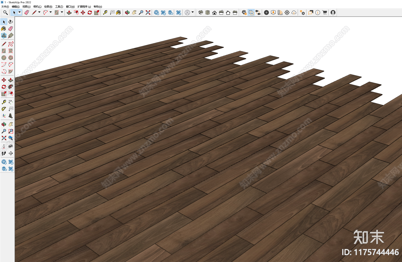Toggle the highlighted orange swap-arrows button
This screenshot has height=262, width=402.
pyautogui.click(x=251, y=12)
